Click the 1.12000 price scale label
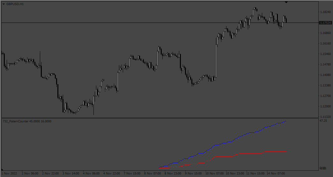The image size is (333, 177). tap(325, 106)
